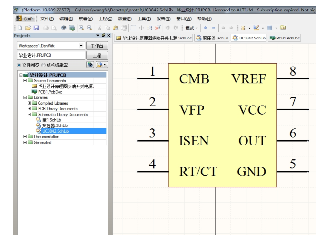Open the 工程(C) menu

[105, 19]
